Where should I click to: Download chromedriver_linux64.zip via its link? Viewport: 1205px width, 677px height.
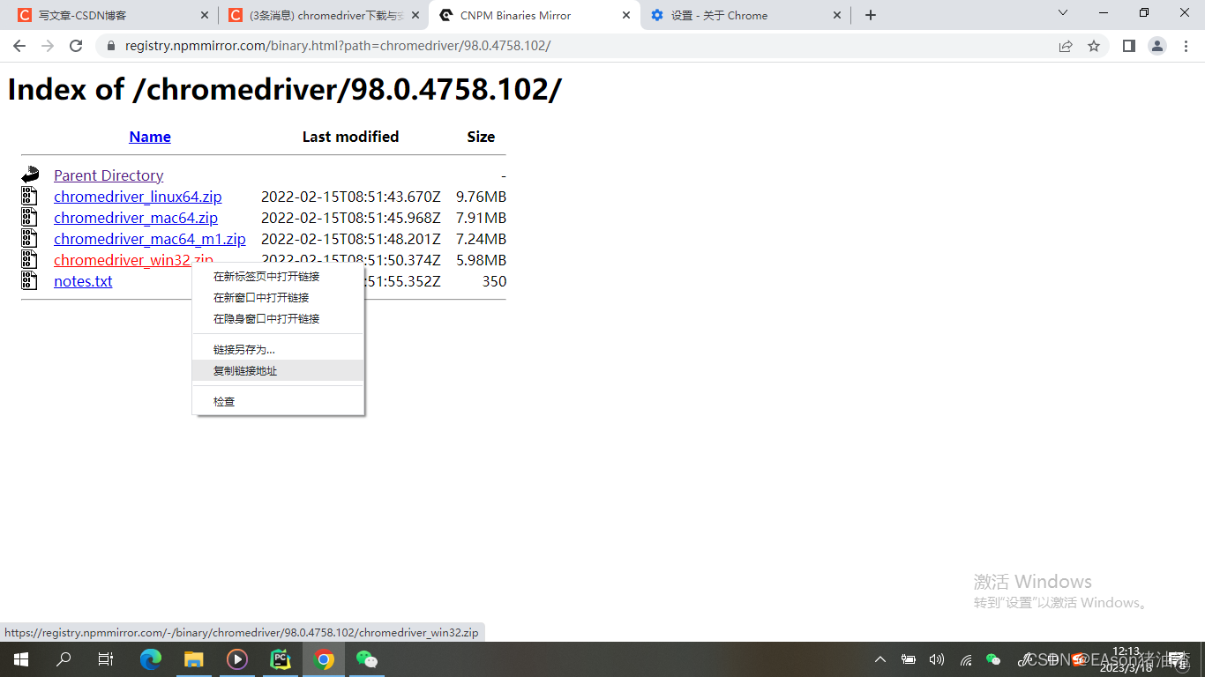[137, 197]
